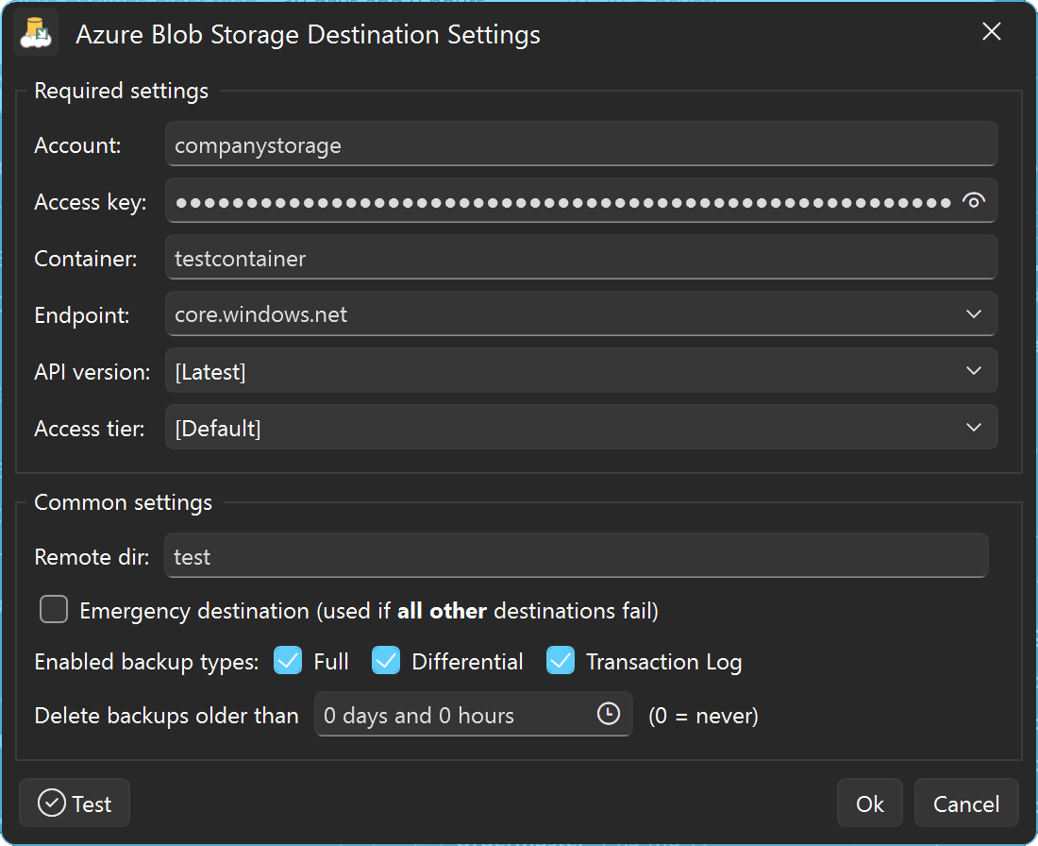
Task: Uncheck the Full backup type
Action: click(x=288, y=661)
